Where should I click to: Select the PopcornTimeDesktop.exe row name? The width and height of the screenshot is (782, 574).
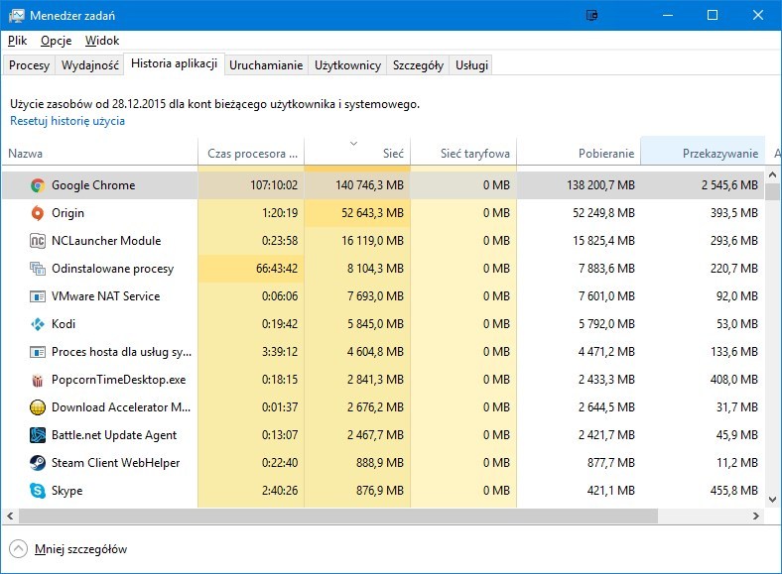click(x=119, y=380)
